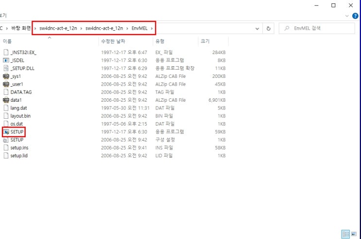
Task: Select the layout.bin file icon
Action: coord(6,116)
